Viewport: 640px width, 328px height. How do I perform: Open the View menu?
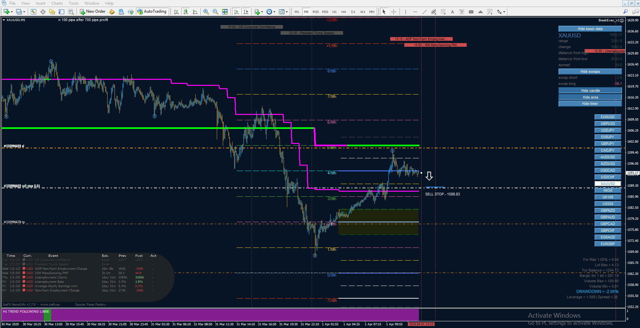coord(25,3)
